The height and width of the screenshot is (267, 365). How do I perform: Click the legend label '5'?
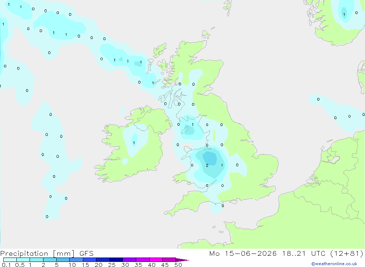[x=57, y=265]
